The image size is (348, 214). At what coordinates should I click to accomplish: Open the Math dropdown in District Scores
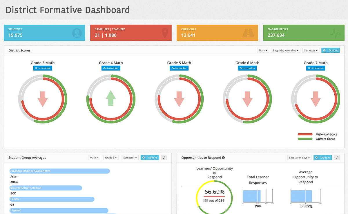click(263, 50)
